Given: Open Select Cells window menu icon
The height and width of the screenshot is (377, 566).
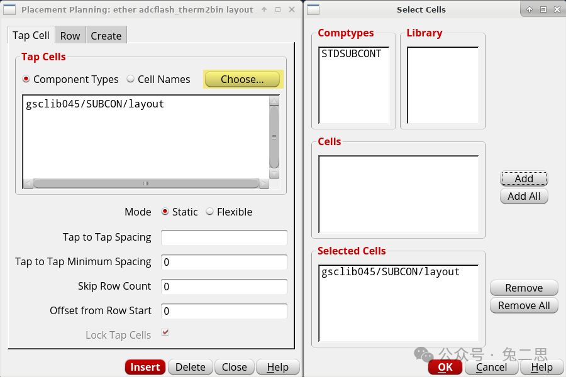Looking at the screenshot, I should 313,10.
